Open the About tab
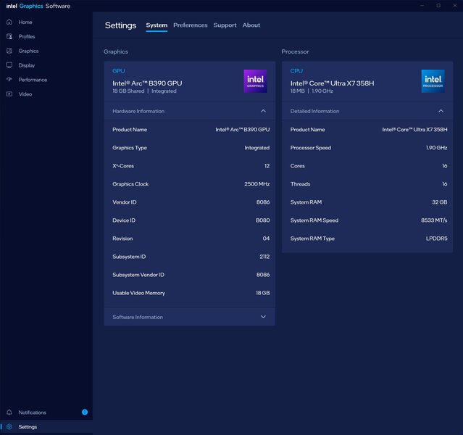Image resolution: width=463 pixels, height=435 pixels. click(251, 25)
